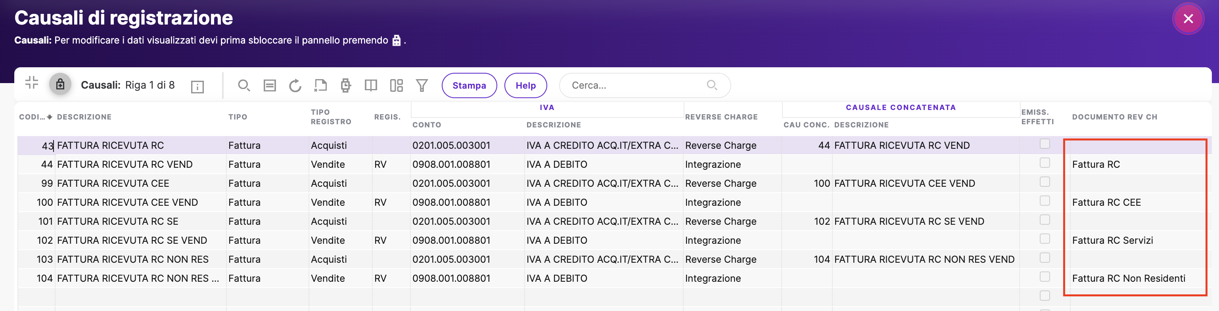Screen dimensions: 1219x311
Task: Close the Causali di registrazione window
Action: [x=1188, y=19]
